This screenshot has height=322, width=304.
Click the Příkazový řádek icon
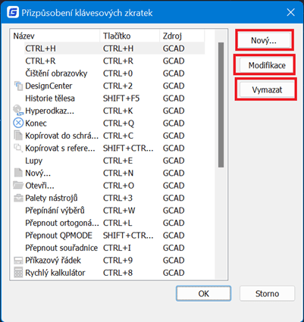pos(18,261)
